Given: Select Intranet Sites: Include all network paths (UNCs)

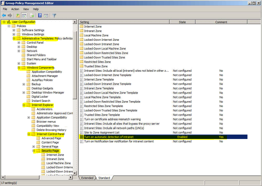Looking at the screenshot, I should 163,128.
